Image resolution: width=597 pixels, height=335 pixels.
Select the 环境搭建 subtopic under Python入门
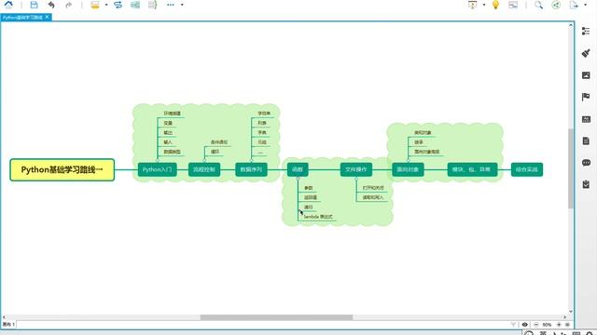click(x=172, y=114)
